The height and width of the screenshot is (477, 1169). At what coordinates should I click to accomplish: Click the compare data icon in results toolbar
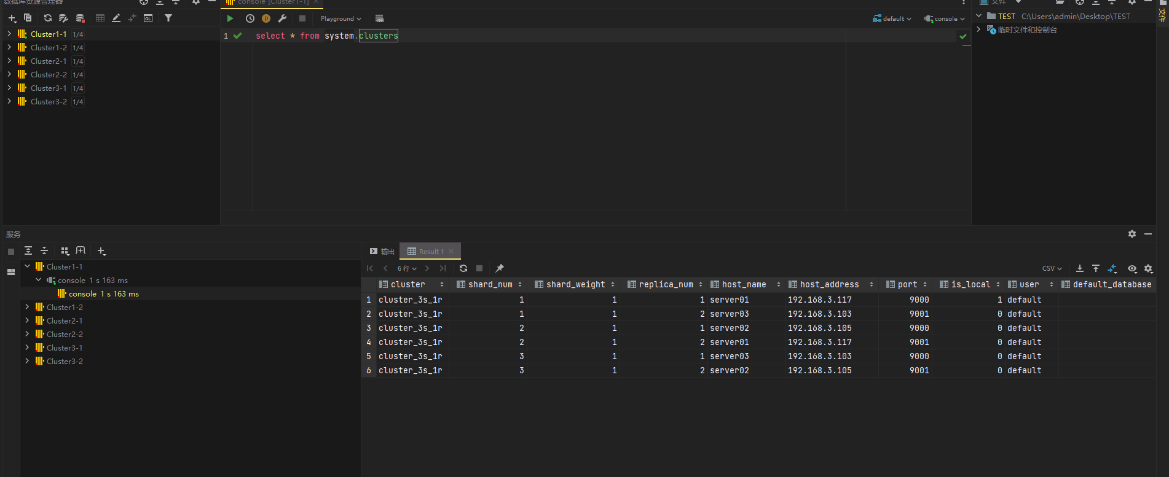[1112, 268]
